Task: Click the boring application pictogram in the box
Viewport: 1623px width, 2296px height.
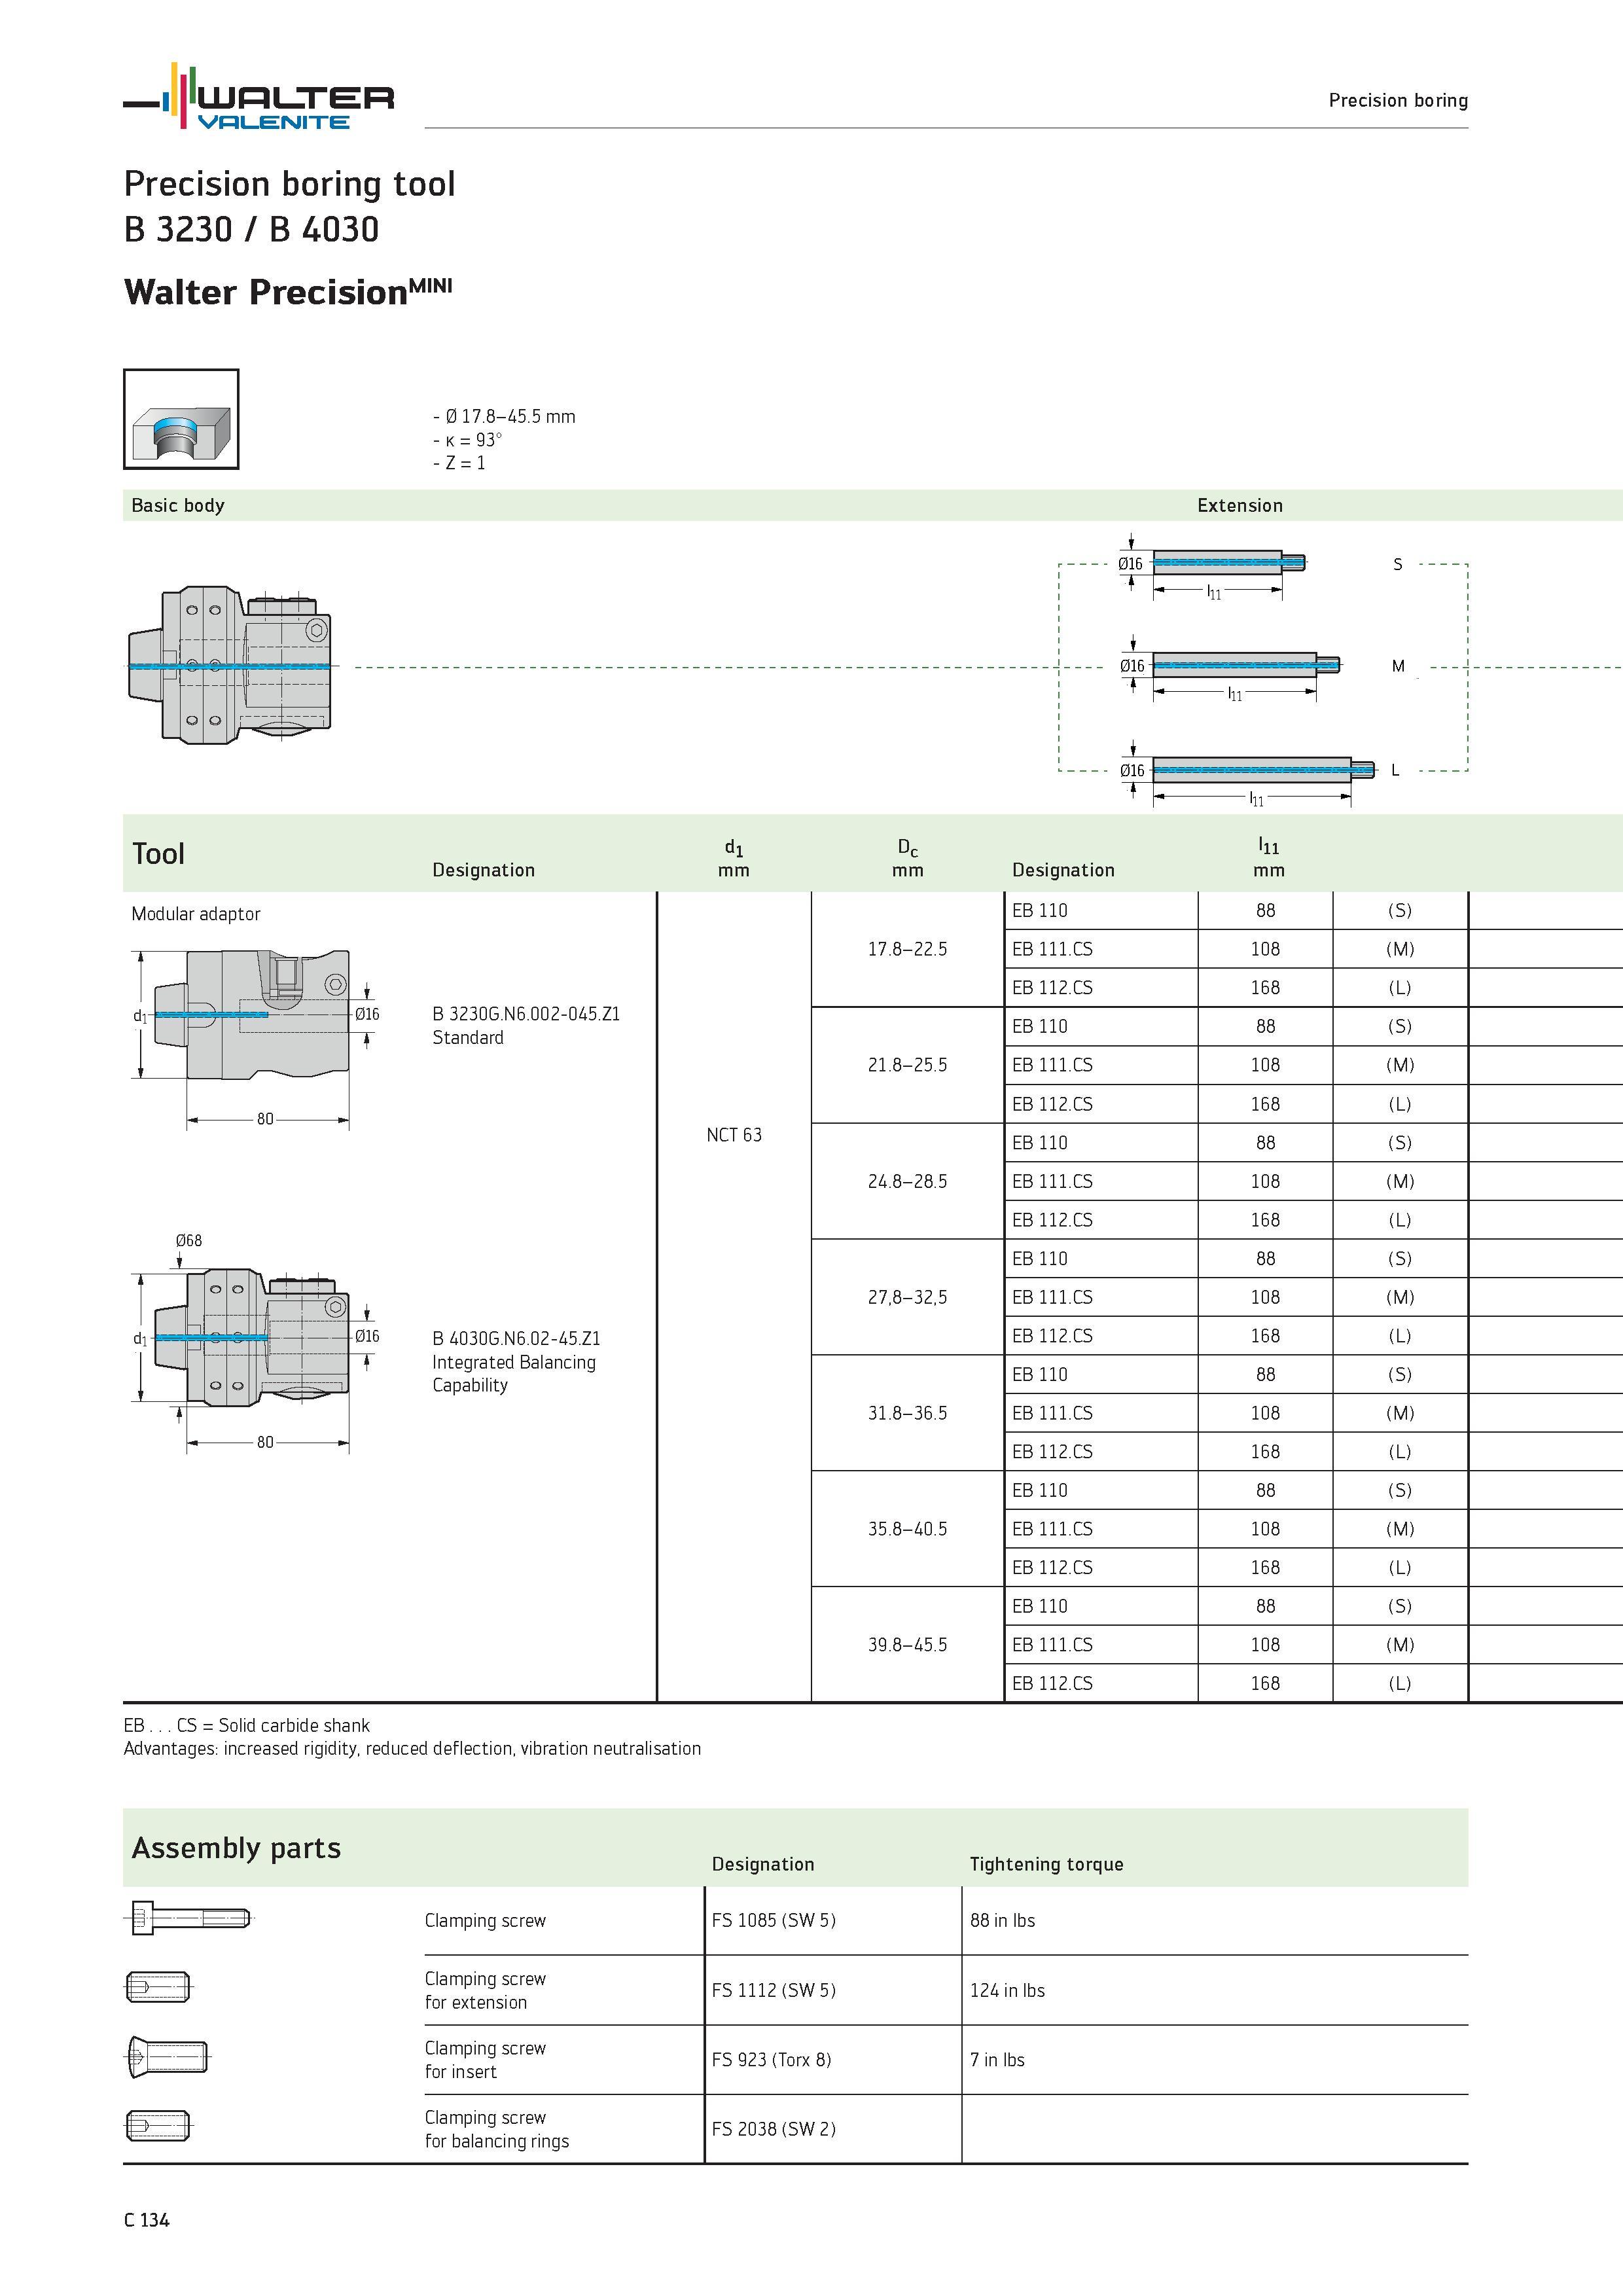Action: (x=181, y=419)
